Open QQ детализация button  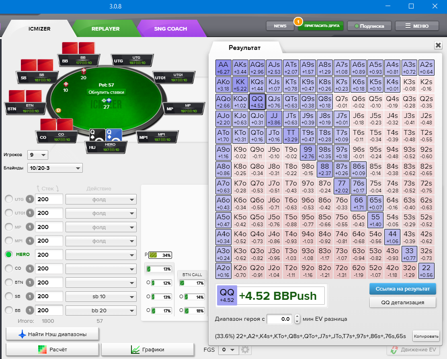point(402,303)
